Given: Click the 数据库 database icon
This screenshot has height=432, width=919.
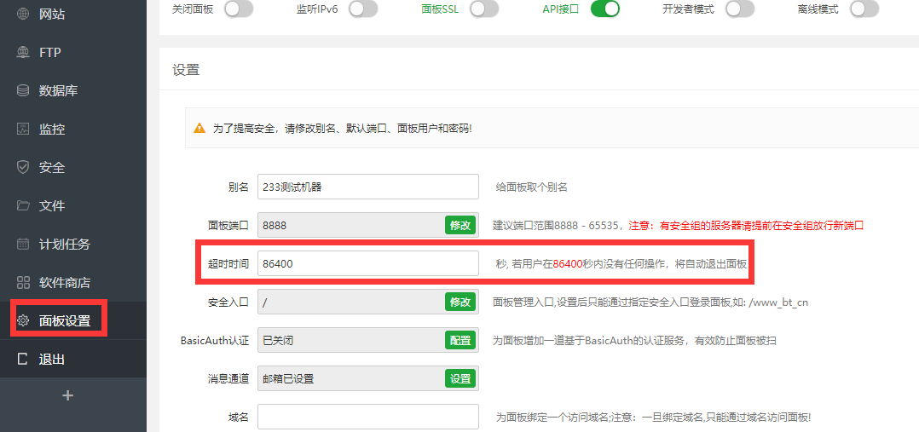Looking at the screenshot, I should (23, 91).
